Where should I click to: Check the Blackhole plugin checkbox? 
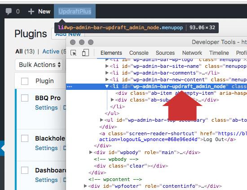pos(25,138)
